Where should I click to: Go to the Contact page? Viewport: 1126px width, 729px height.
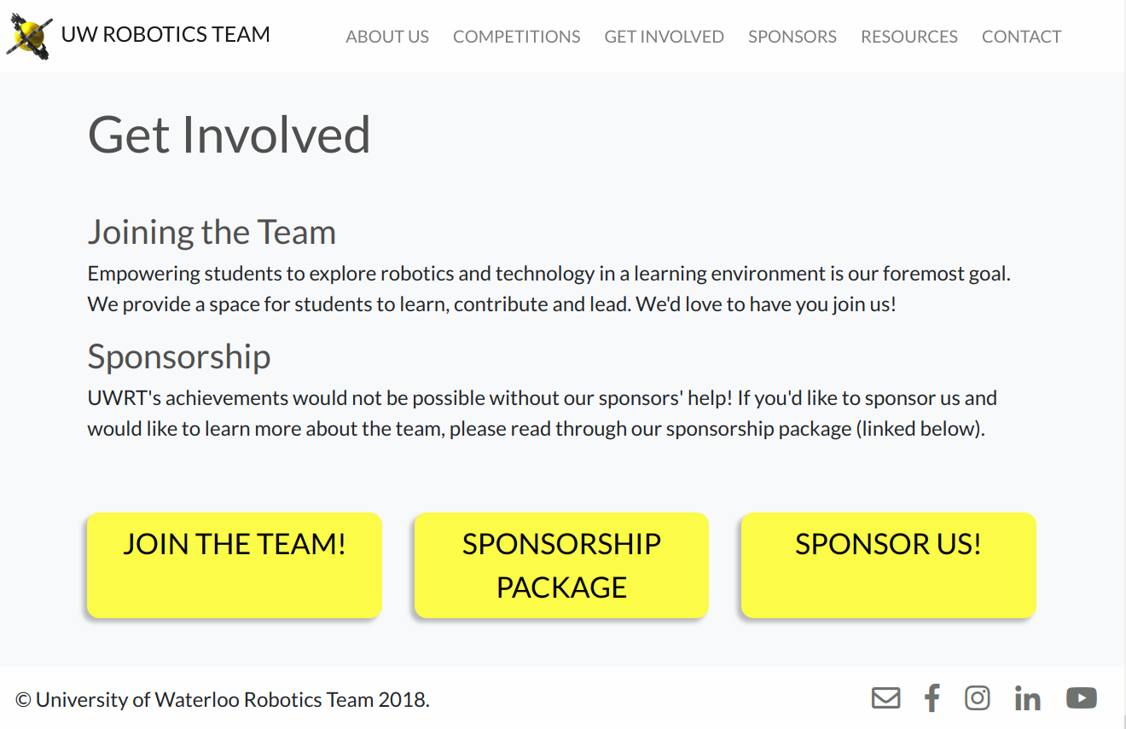click(x=1021, y=37)
